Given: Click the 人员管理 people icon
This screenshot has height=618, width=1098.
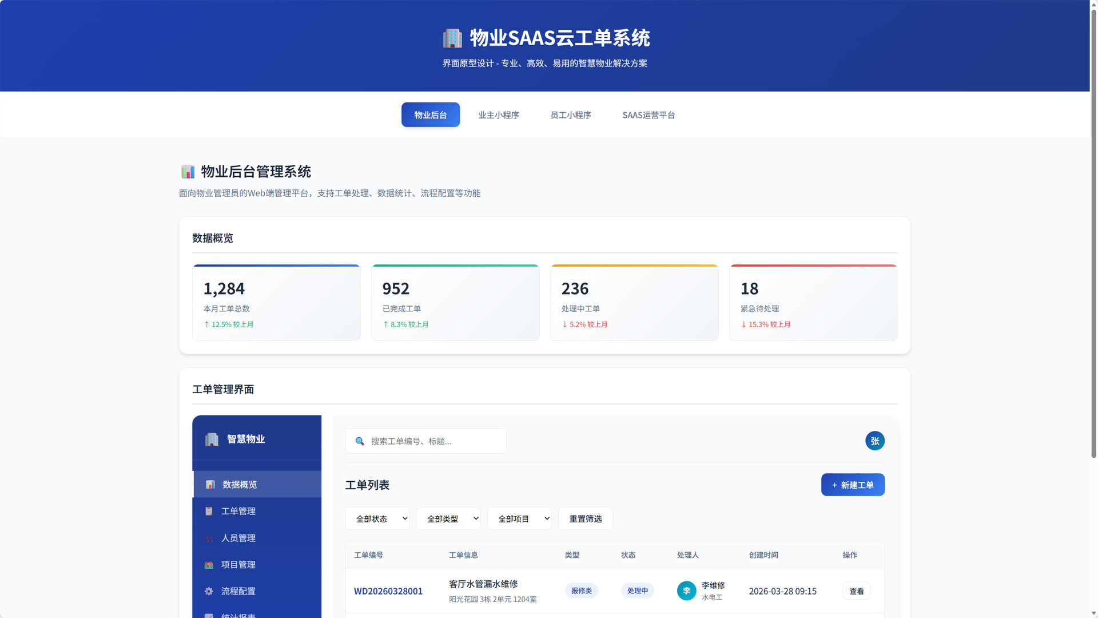Looking at the screenshot, I should 209,538.
